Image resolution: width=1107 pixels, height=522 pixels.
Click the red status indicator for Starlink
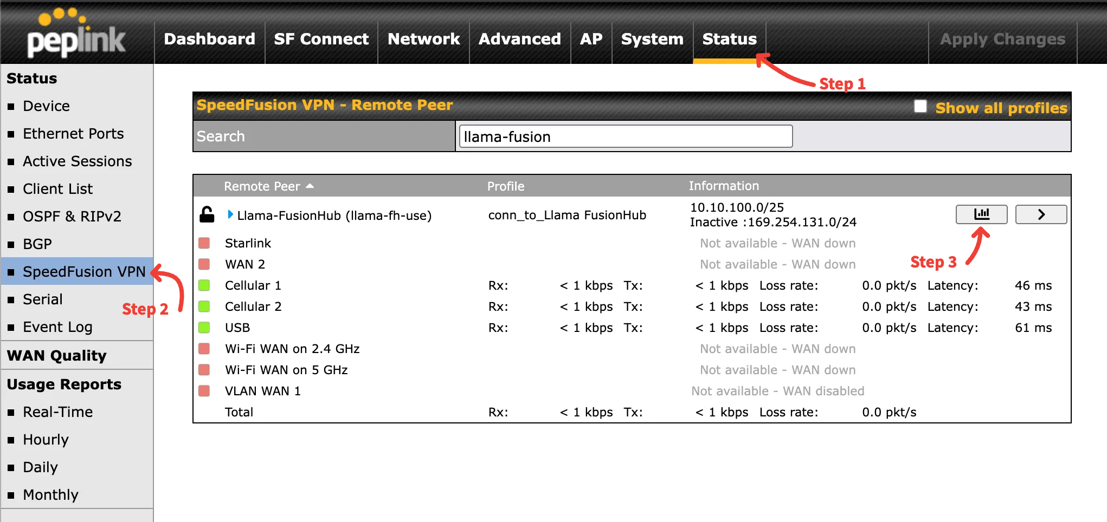pyautogui.click(x=204, y=243)
